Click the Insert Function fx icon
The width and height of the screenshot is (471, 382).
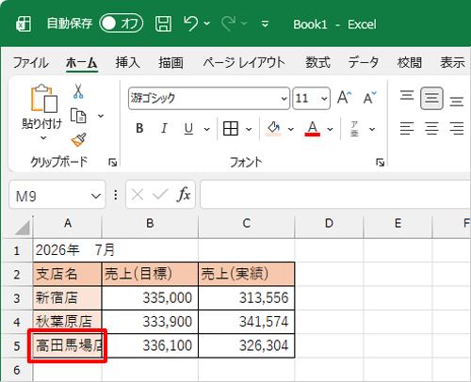[184, 195]
